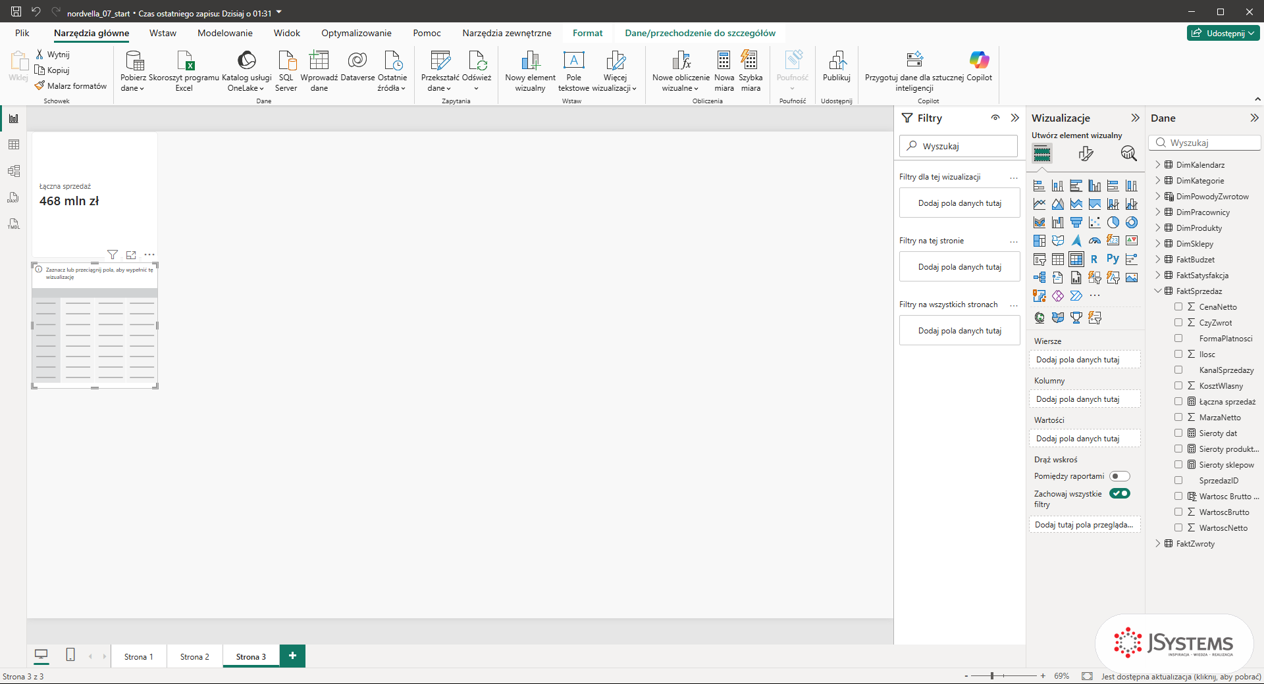Open the analytics tab in Wizualizacje pane
Screen dimensions: 1264x684
click(x=1128, y=154)
